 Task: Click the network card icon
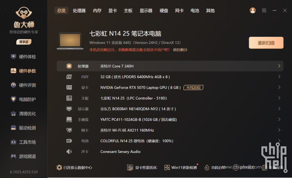click(x=69, y=130)
